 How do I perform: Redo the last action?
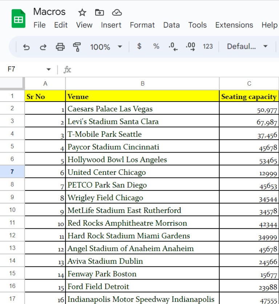tap(43, 47)
